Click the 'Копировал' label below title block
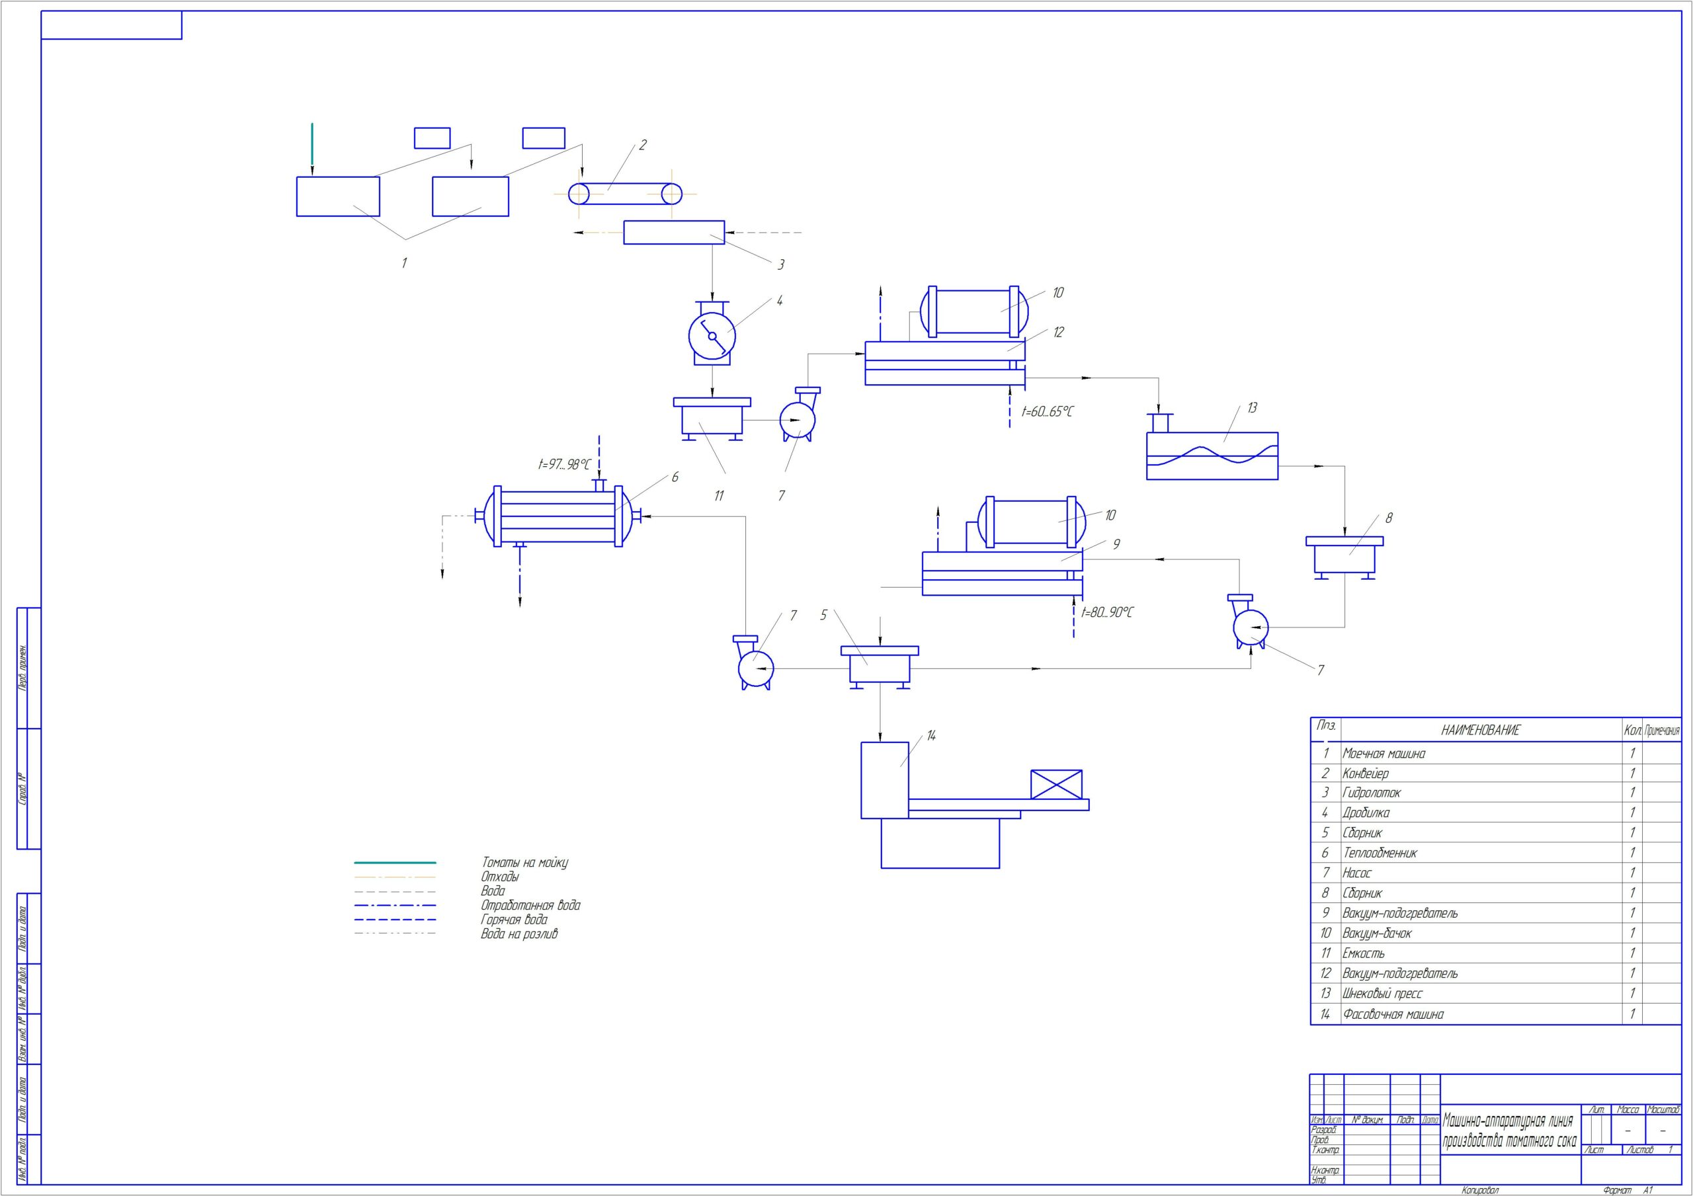This screenshot has height=1196, width=1693. (1480, 1190)
